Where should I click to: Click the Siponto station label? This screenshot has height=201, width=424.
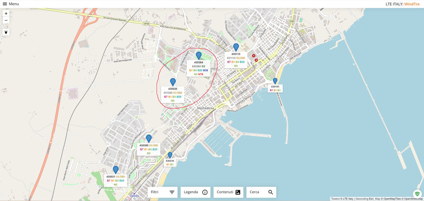134,196
